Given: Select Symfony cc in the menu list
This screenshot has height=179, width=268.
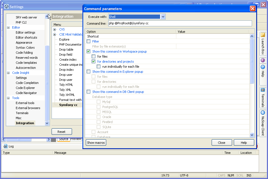Looking at the screenshot, I should 68,105.
